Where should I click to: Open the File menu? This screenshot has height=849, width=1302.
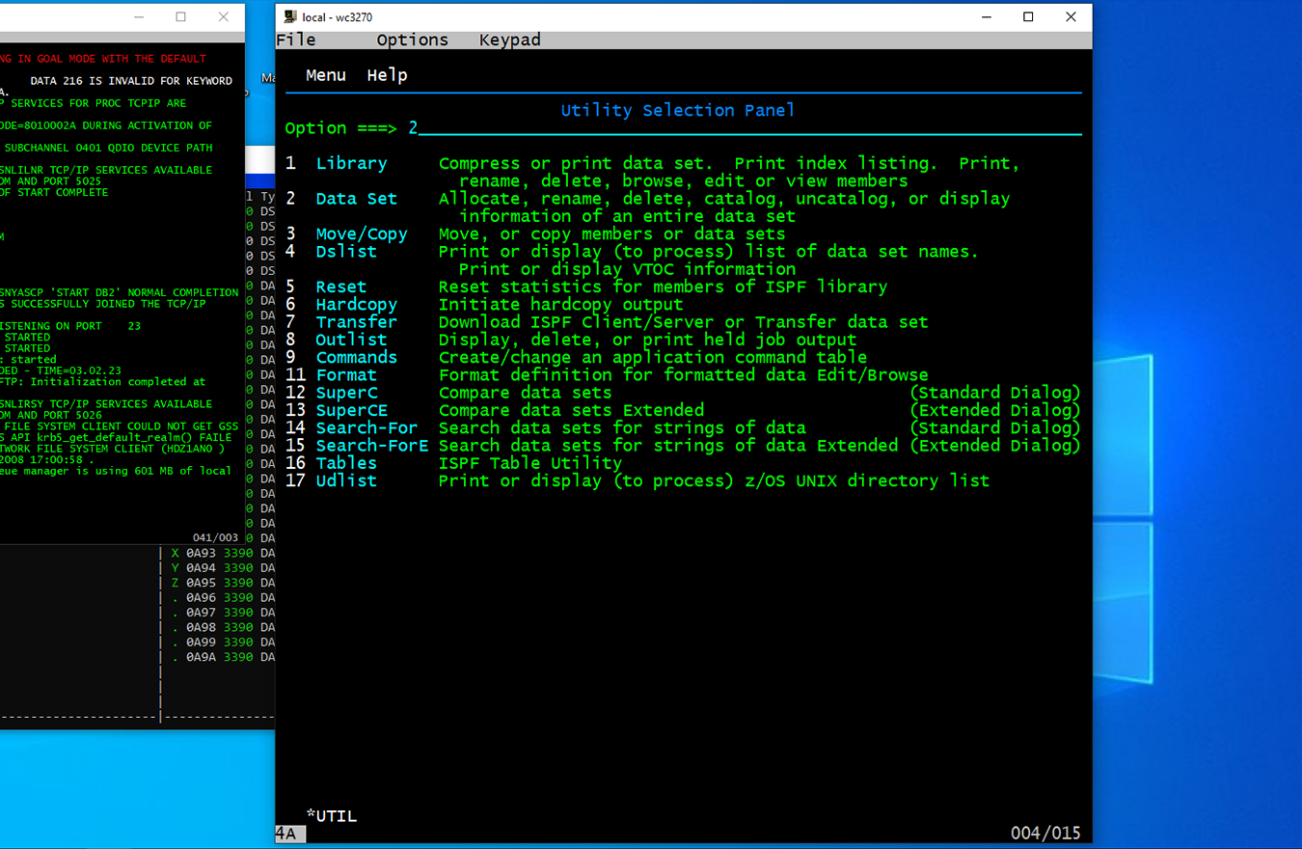tap(296, 40)
